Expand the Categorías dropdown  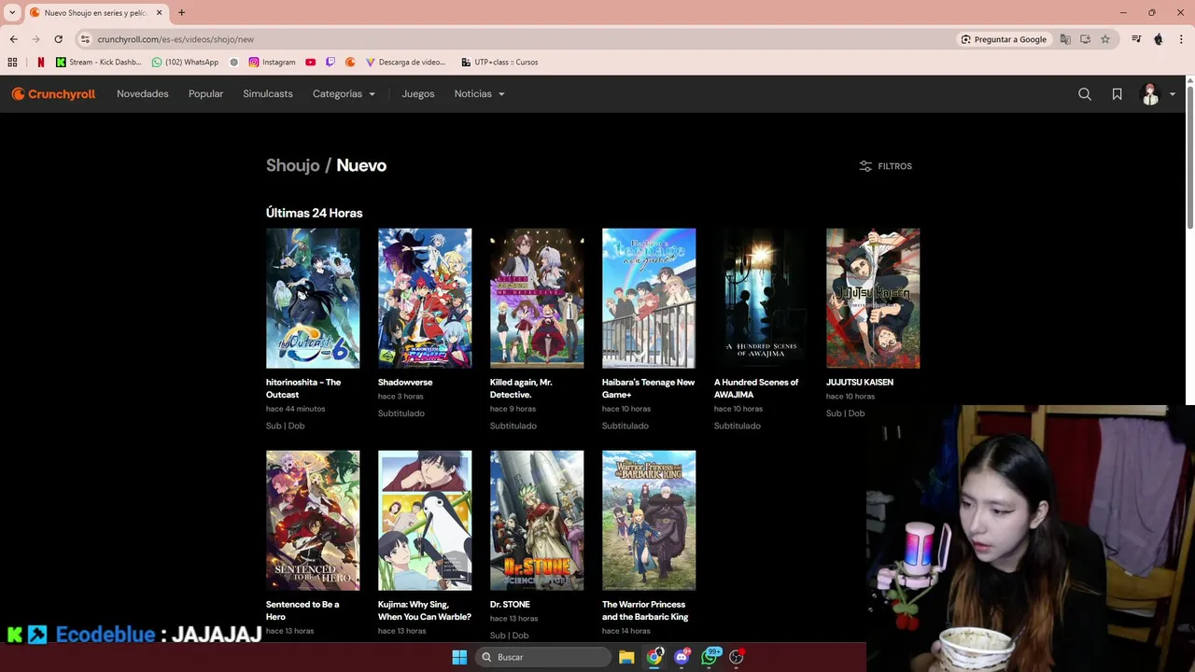[344, 94]
